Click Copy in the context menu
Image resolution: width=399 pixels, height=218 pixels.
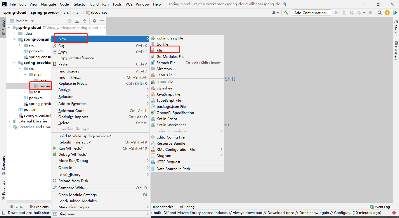point(100,52)
